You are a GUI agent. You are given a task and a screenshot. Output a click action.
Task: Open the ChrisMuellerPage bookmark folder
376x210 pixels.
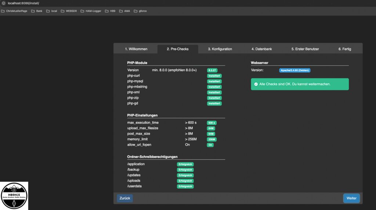pos(14,11)
